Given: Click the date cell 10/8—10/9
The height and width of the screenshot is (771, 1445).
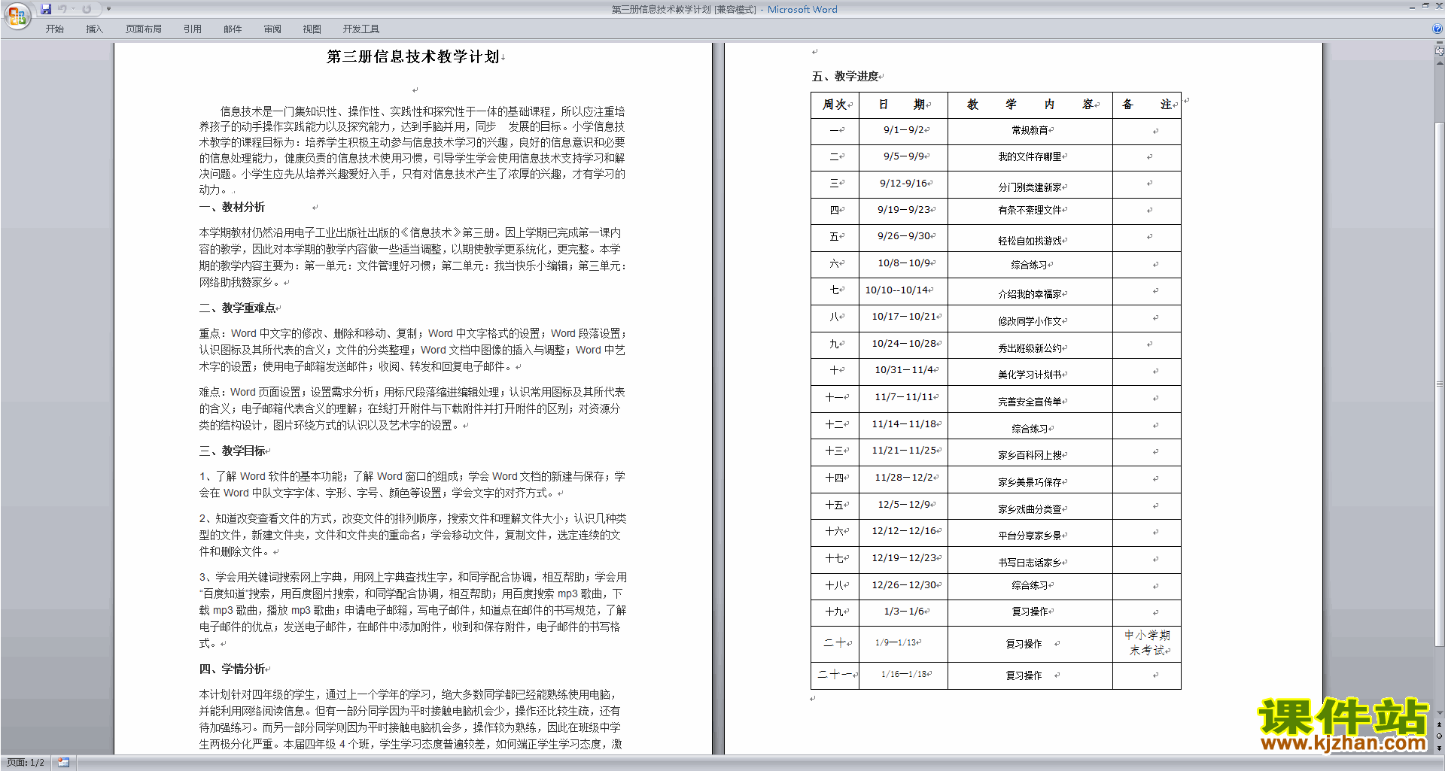Looking at the screenshot, I should click(x=905, y=263).
